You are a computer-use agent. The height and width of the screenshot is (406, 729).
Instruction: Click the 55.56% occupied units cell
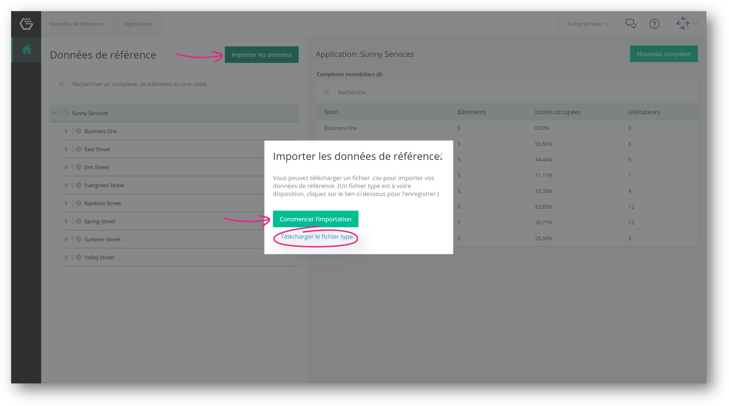click(543, 144)
